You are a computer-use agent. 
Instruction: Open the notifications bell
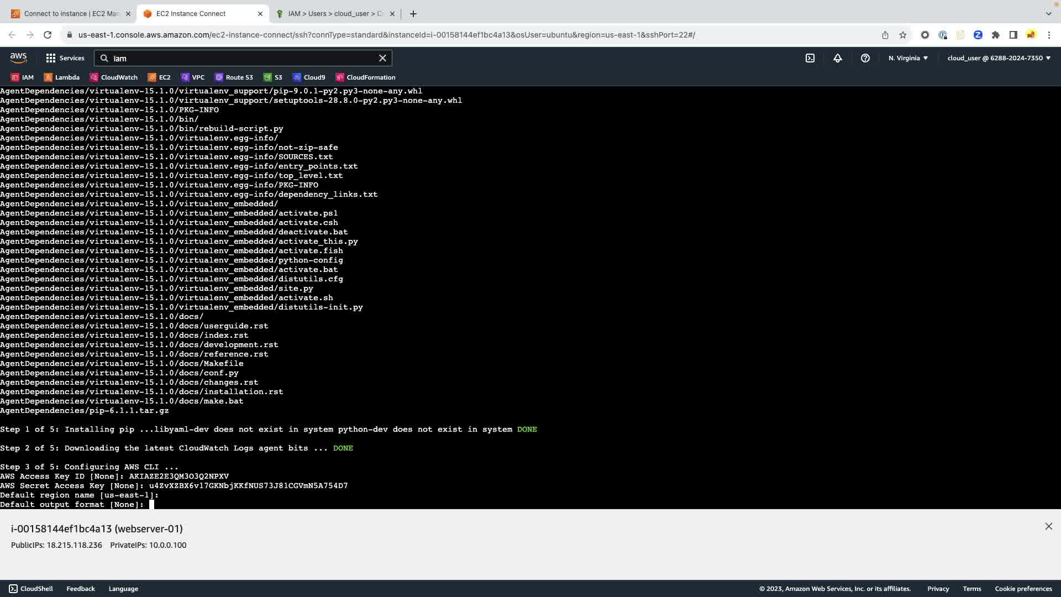pos(838,58)
